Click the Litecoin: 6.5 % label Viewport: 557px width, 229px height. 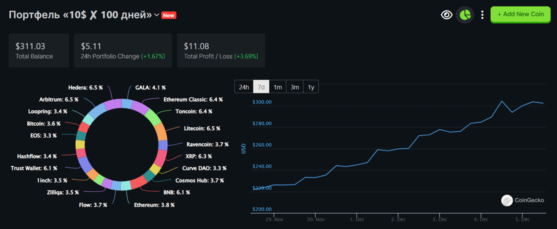point(202,128)
